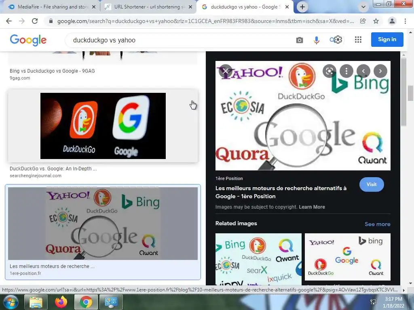This screenshot has width=414, height=310.
Task: Click the Google logo
Action: (28, 40)
